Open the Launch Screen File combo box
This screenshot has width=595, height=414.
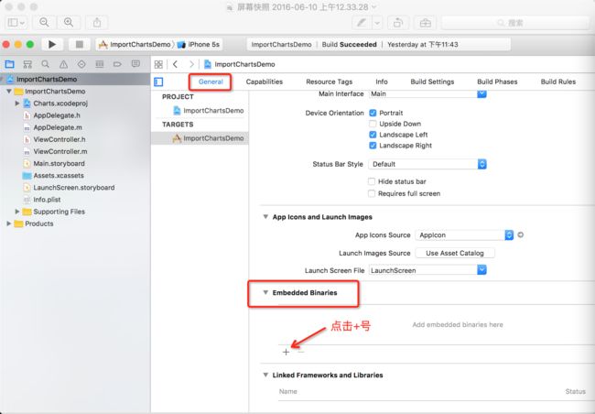coord(427,270)
